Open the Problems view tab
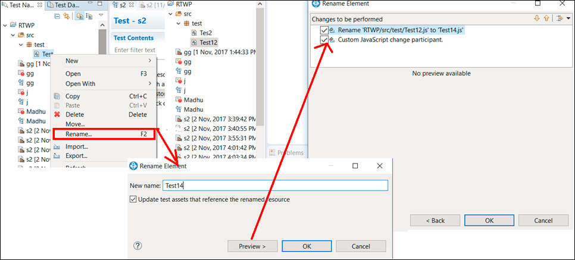This screenshot has width=575, height=260. pyautogui.click(x=287, y=152)
